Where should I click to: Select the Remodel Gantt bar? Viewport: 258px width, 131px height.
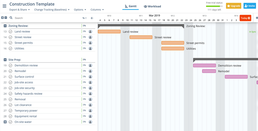coord(209,71)
